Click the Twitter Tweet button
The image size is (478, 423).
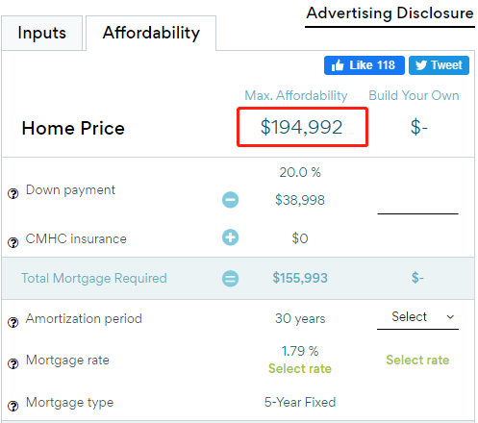(439, 65)
